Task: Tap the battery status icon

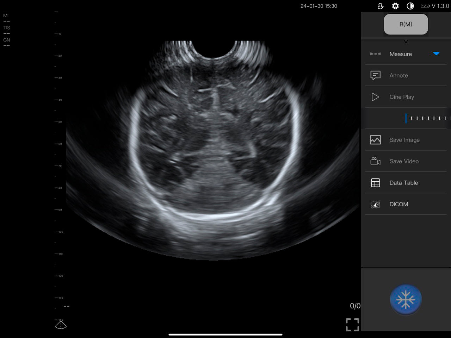Action: tap(425, 6)
